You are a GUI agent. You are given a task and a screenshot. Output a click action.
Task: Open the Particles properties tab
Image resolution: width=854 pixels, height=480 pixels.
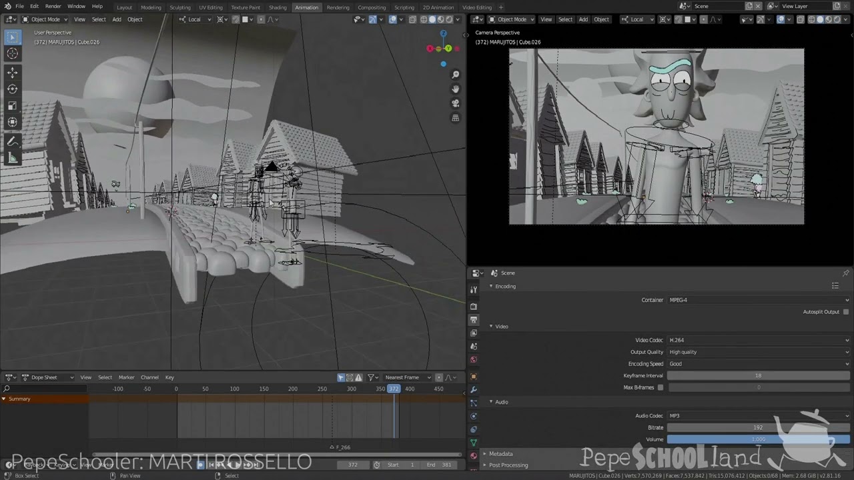474,403
